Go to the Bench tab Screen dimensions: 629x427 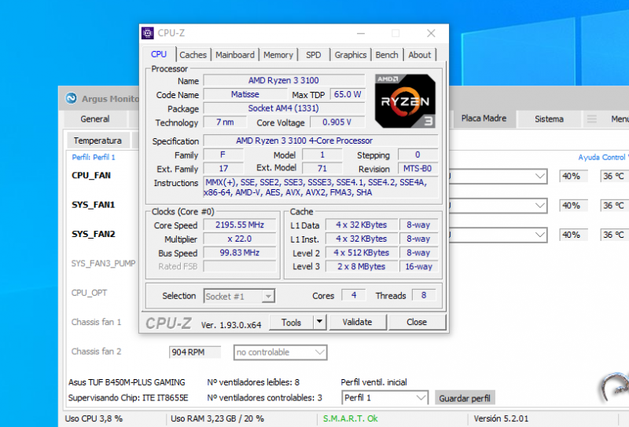(386, 55)
